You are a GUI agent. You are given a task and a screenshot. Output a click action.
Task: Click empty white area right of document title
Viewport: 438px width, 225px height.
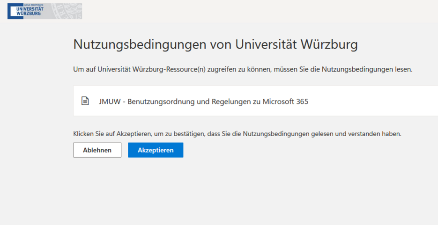tap(375, 101)
